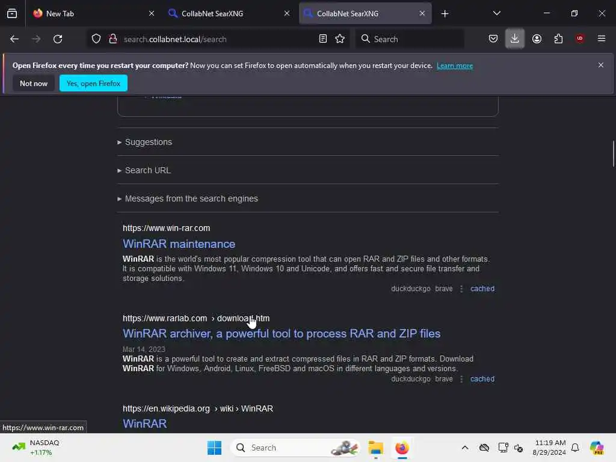Image resolution: width=616 pixels, height=462 pixels.
Task: Open notifications bell icon
Action: (575, 448)
